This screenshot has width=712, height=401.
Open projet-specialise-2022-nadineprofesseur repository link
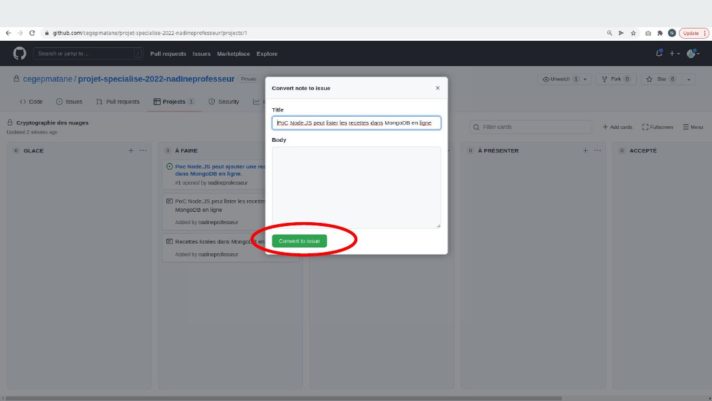[156, 79]
